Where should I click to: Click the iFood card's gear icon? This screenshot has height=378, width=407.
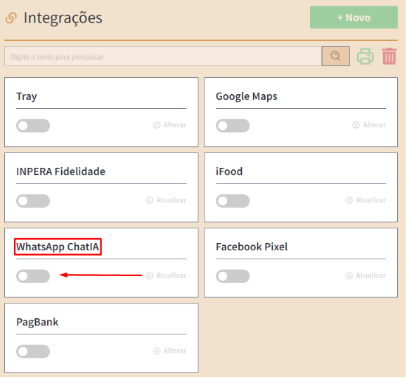tap(349, 200)
